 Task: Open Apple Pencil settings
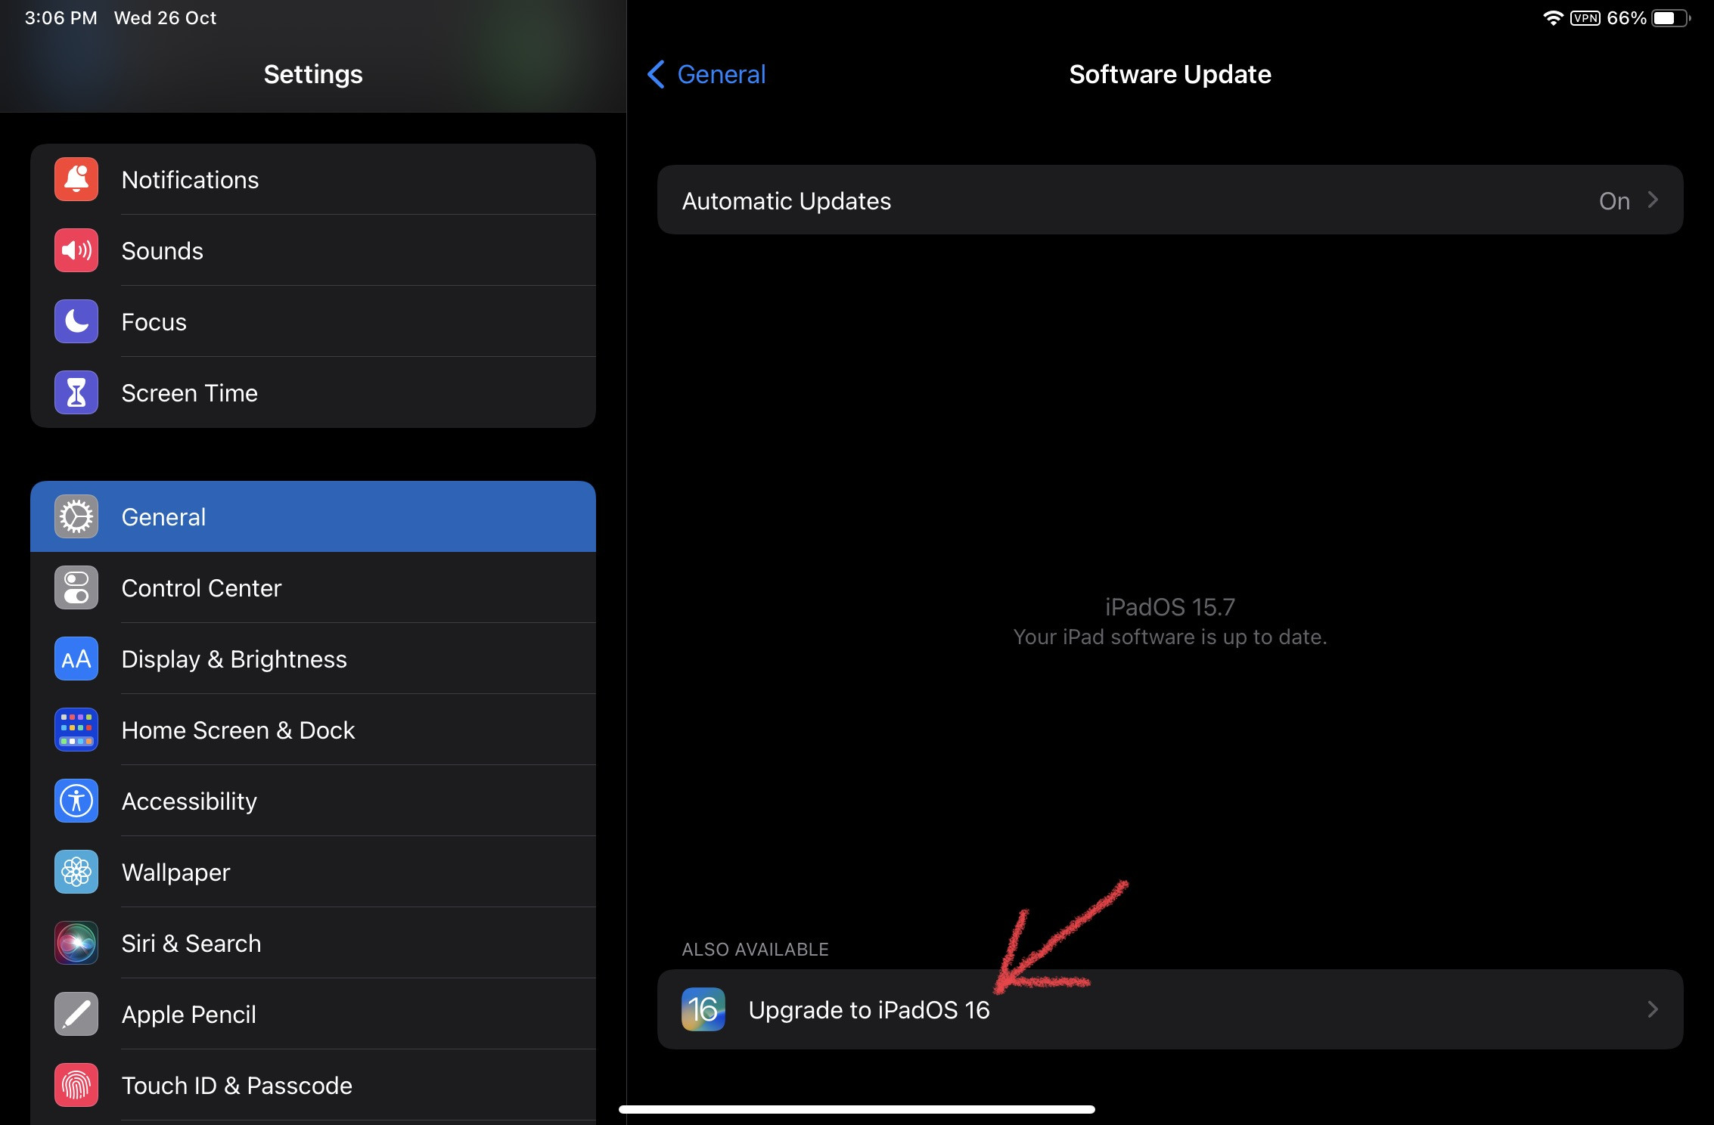(313, 1014)
